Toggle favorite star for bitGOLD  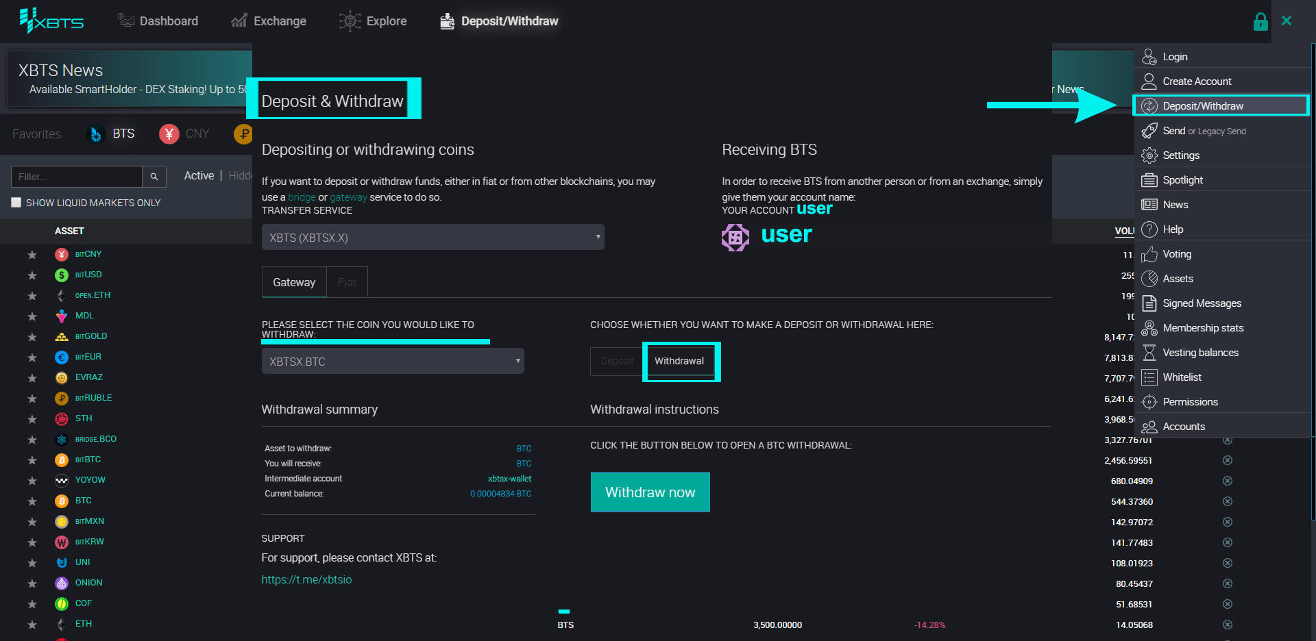coord(32,337)
